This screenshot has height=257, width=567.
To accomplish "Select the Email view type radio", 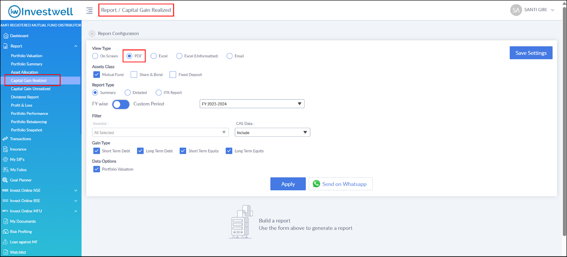I will coord(230,56).
